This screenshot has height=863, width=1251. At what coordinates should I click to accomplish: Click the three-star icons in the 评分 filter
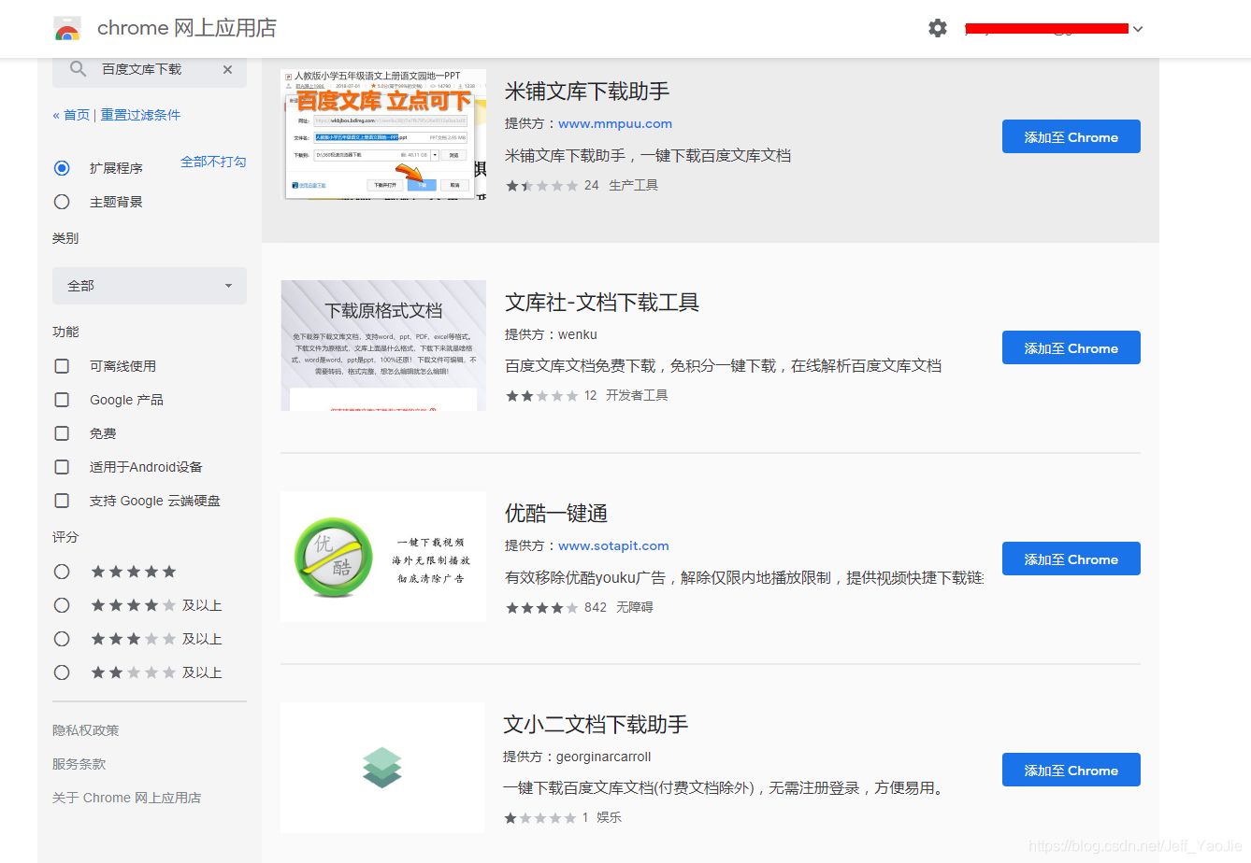134,639
